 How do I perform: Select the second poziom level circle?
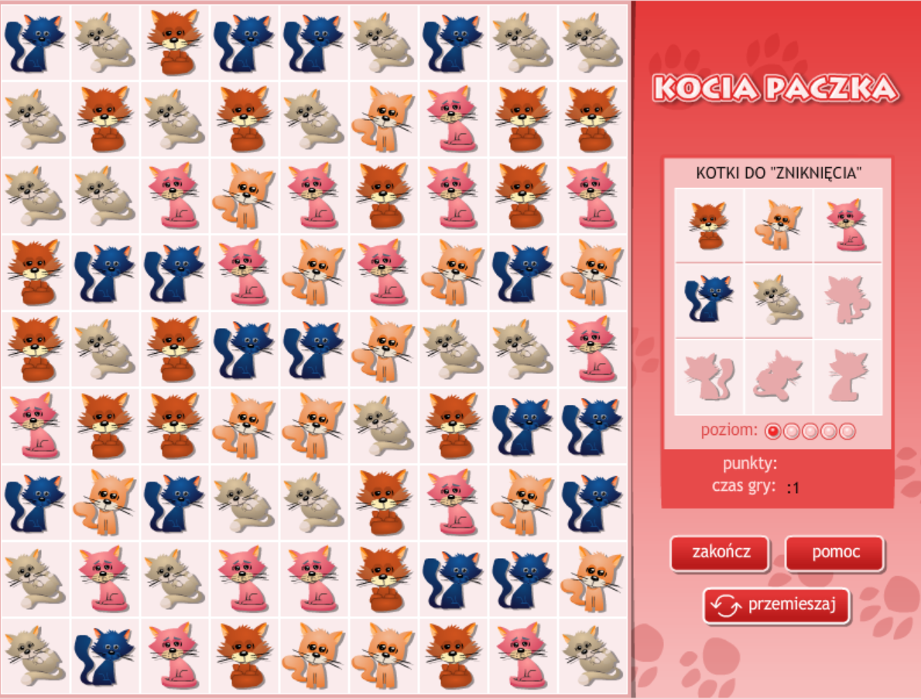pos(791,432)
